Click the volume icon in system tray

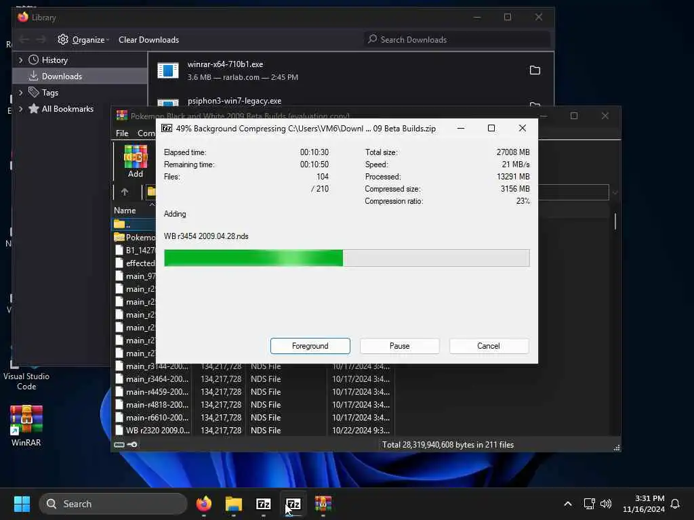tap(605, 504)
